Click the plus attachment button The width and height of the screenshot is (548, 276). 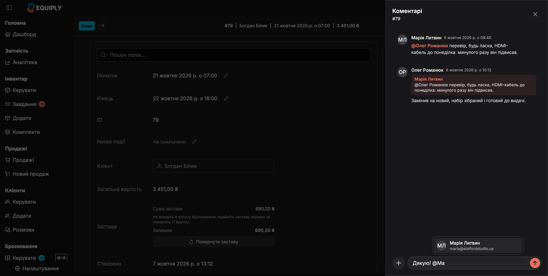click(399, 263)
